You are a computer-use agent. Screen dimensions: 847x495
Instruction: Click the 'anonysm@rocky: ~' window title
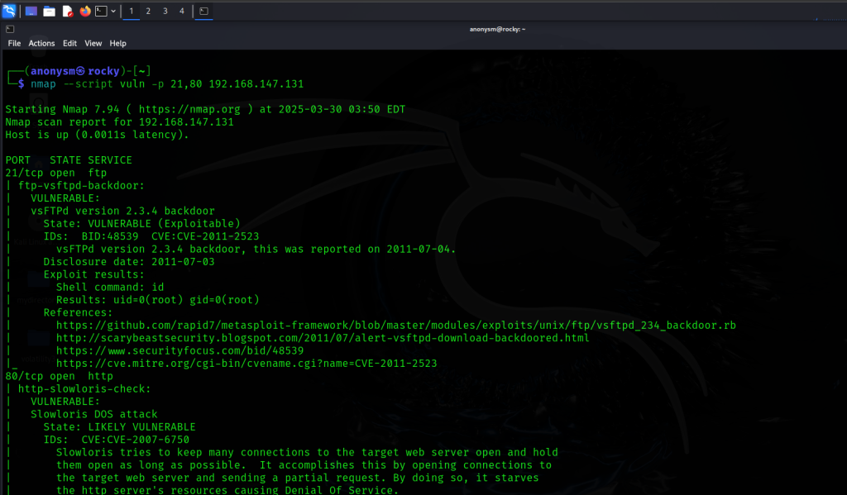coord(497,29)
